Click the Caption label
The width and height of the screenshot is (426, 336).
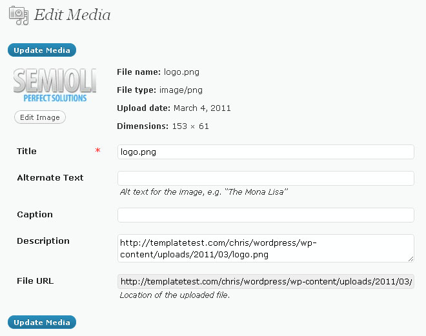(x=35, y=215)
